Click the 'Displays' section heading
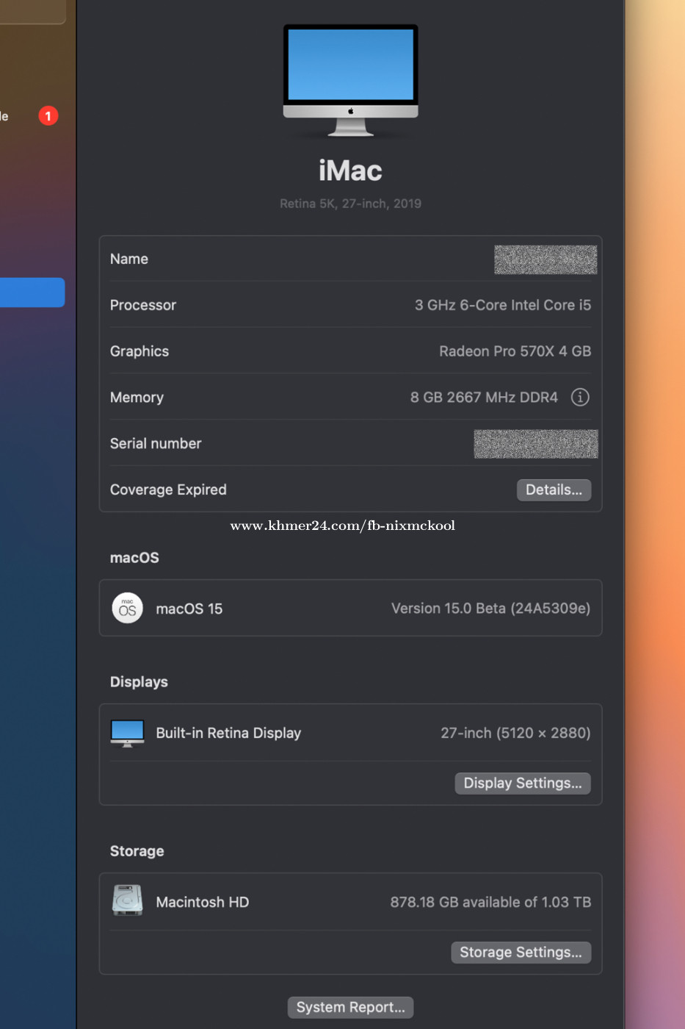Viewport: 685px width, 1029px height. 139,682
